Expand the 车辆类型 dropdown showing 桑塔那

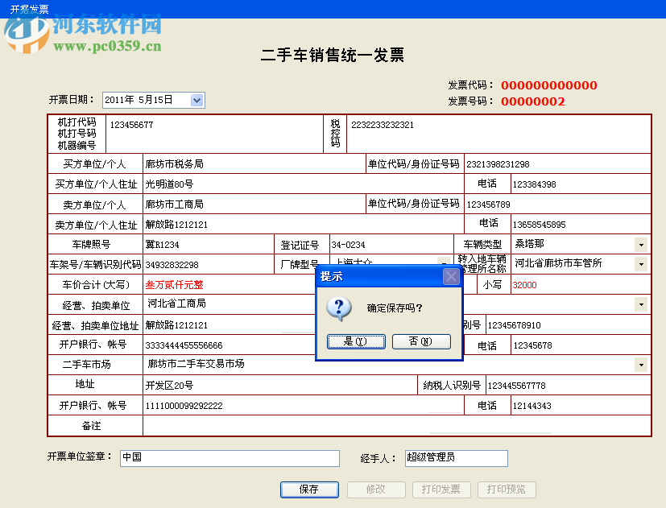click(642, 244)
